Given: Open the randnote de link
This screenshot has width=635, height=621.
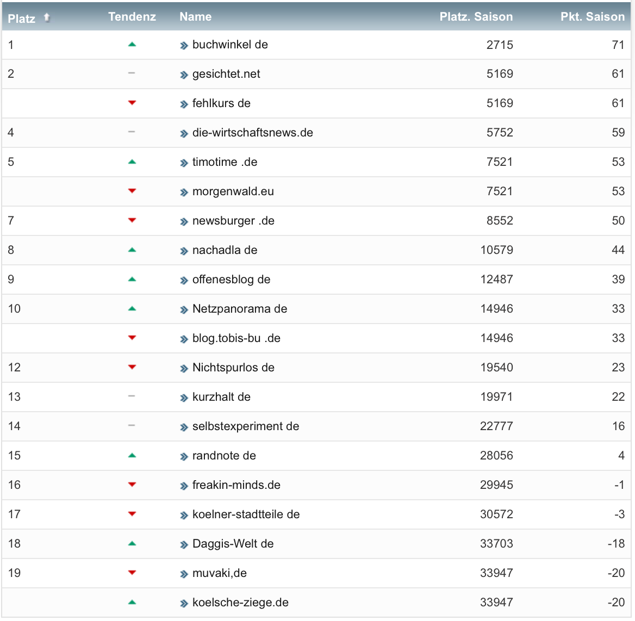Looking at the screenshot, I should tap(224, 456).
